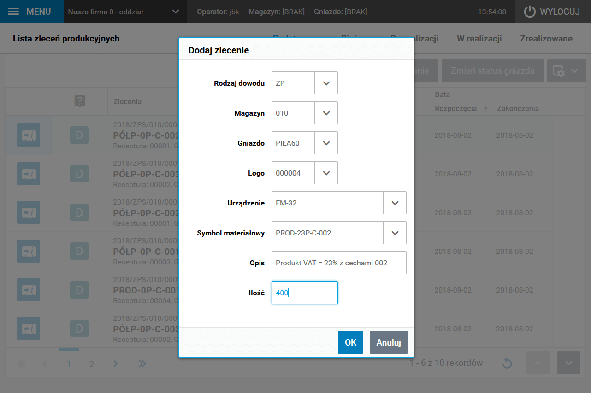Screen dimensions: 591x393
Task: Click the first row details icon
Action: click(x=29, y=135)
